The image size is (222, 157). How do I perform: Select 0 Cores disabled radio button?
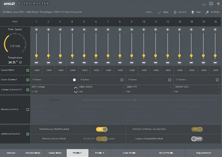click(74, 80)
